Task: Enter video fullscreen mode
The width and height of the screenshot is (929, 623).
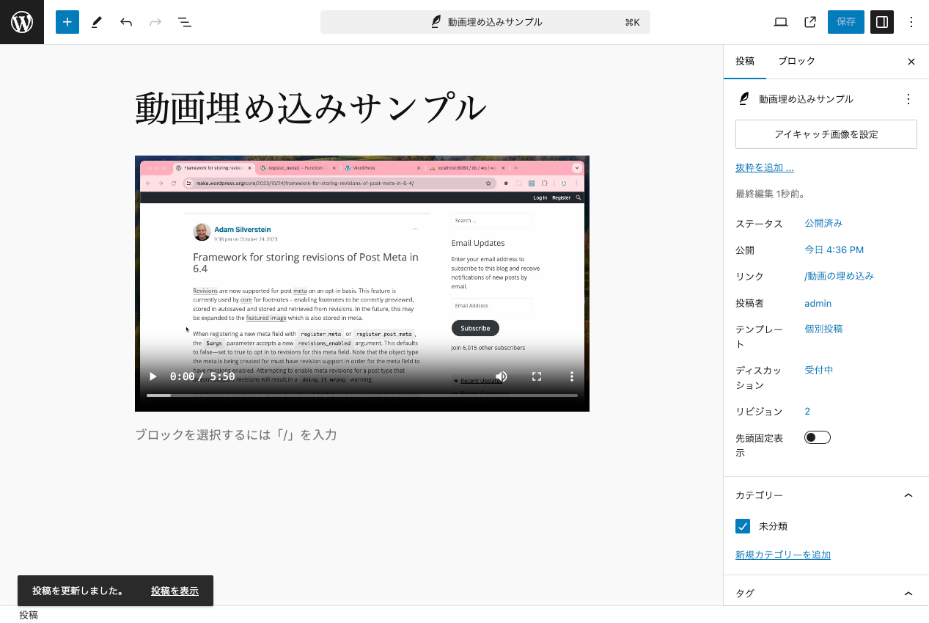Action: click(x=537, y=376)
